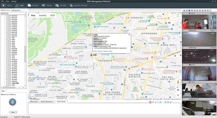This screenshot has width=217, height=118.
Task: Select the Monitor radio button in VOIP panel
Action: click(10, 94)
